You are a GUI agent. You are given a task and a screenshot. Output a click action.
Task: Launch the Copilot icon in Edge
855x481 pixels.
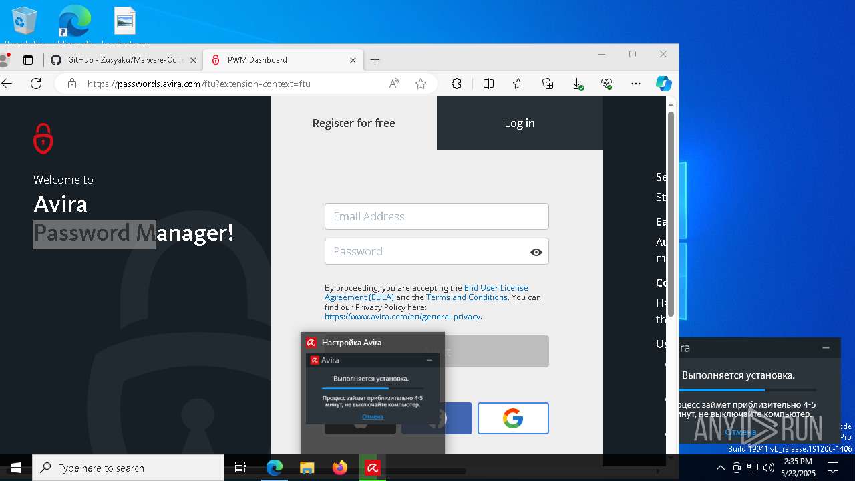click(664, 84)
